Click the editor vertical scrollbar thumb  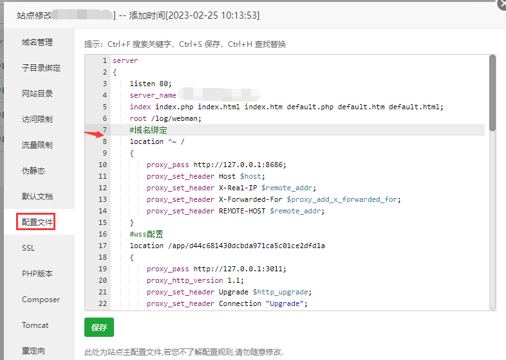click(x=492, y=93)
